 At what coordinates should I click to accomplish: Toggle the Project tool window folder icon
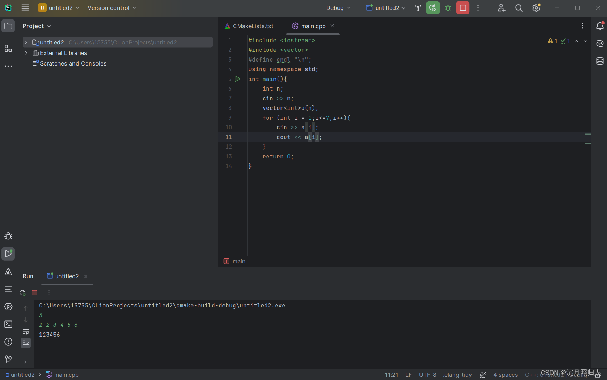(x=8, y=26)
